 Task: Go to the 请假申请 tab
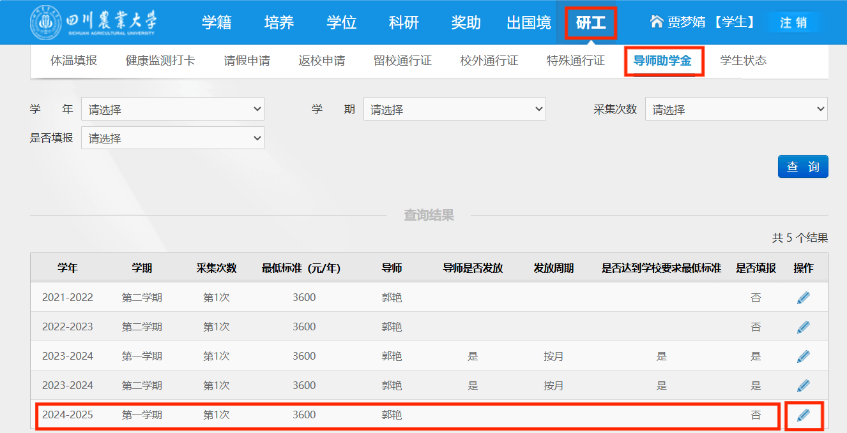click(x=247, y=61)
